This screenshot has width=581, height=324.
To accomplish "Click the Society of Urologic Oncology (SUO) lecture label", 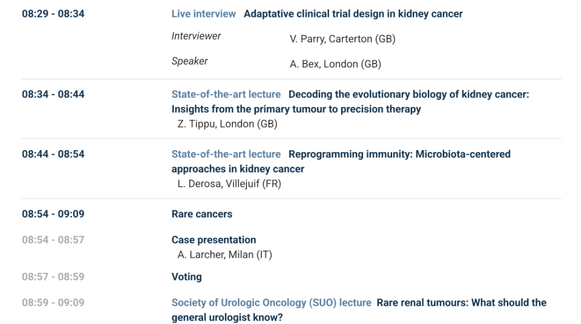I will pyautogui.click(x=271, y=303).
